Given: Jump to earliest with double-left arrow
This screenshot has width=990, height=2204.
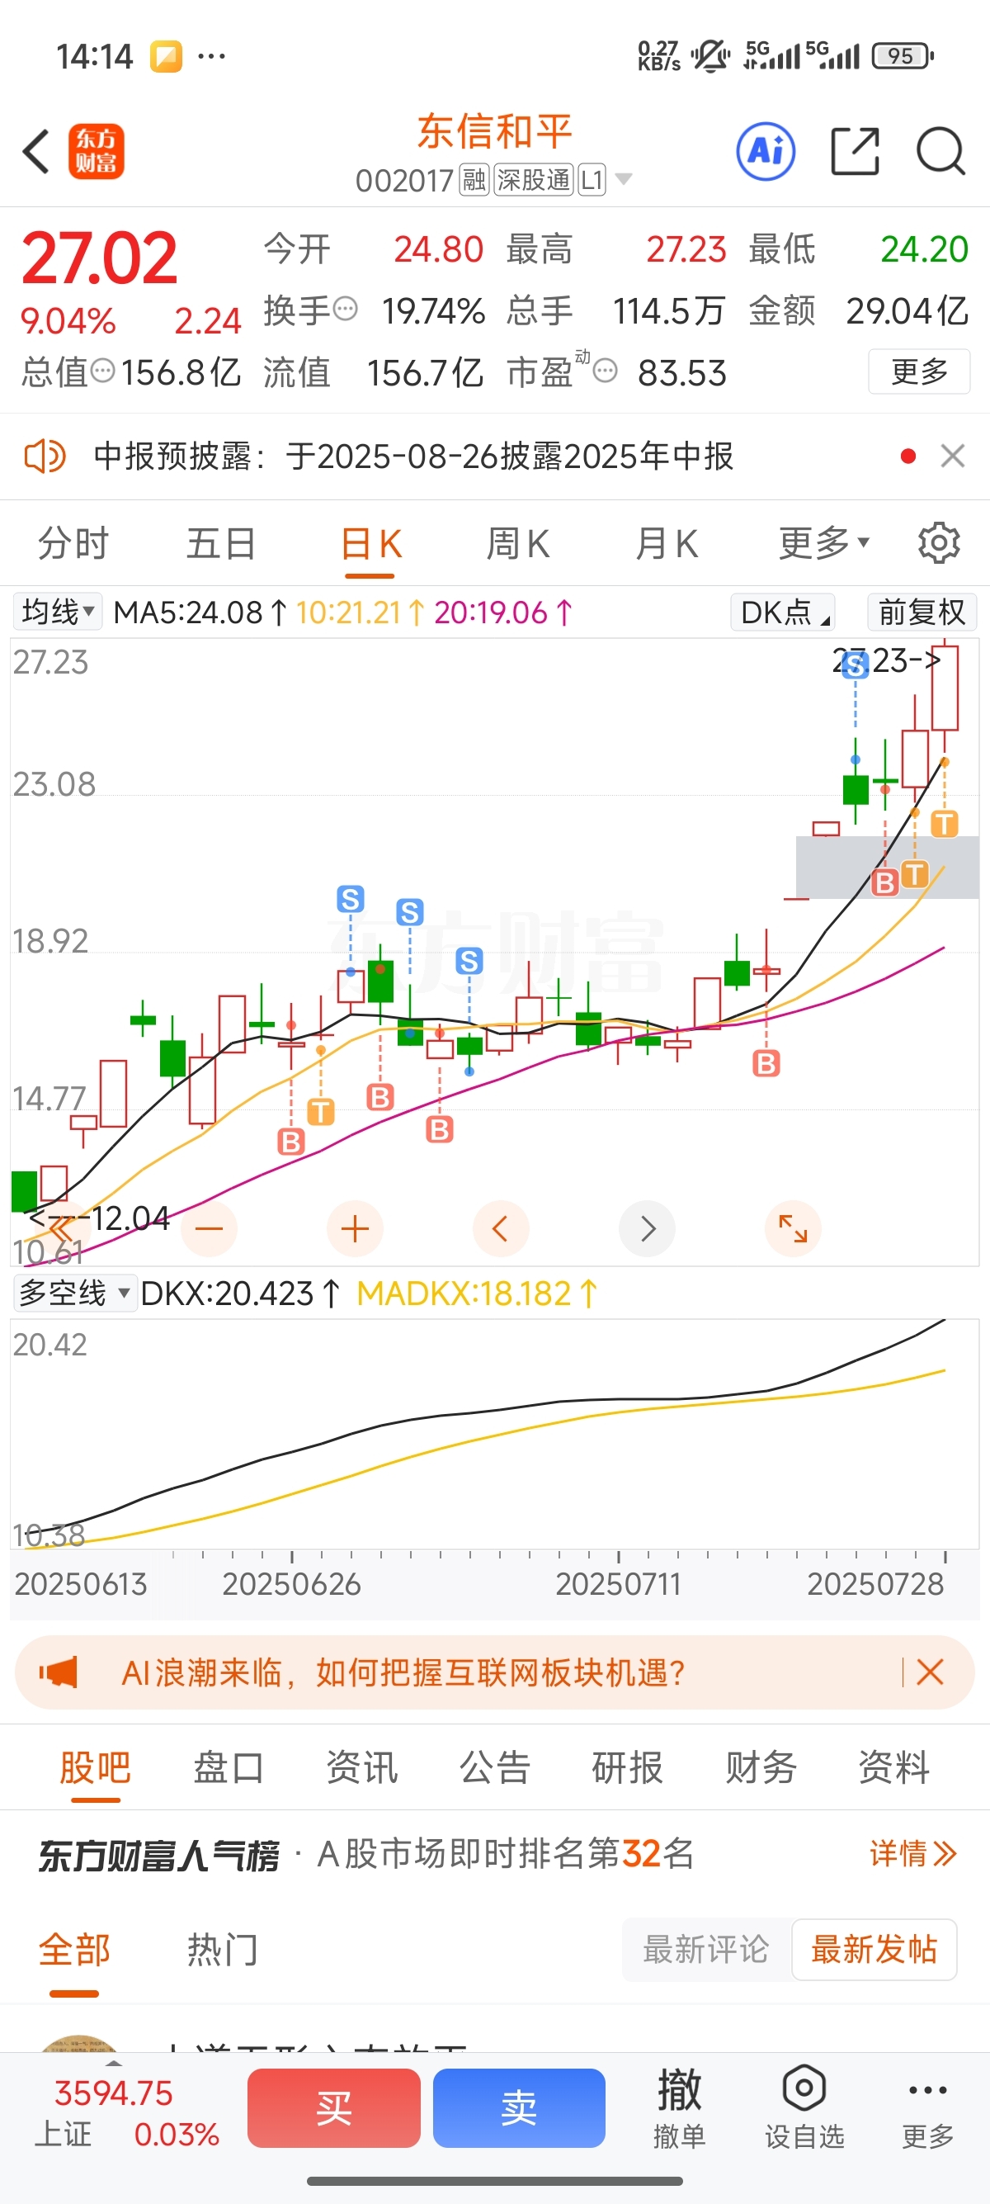Looking at the screenshot, I should [x=62, y=1228].
